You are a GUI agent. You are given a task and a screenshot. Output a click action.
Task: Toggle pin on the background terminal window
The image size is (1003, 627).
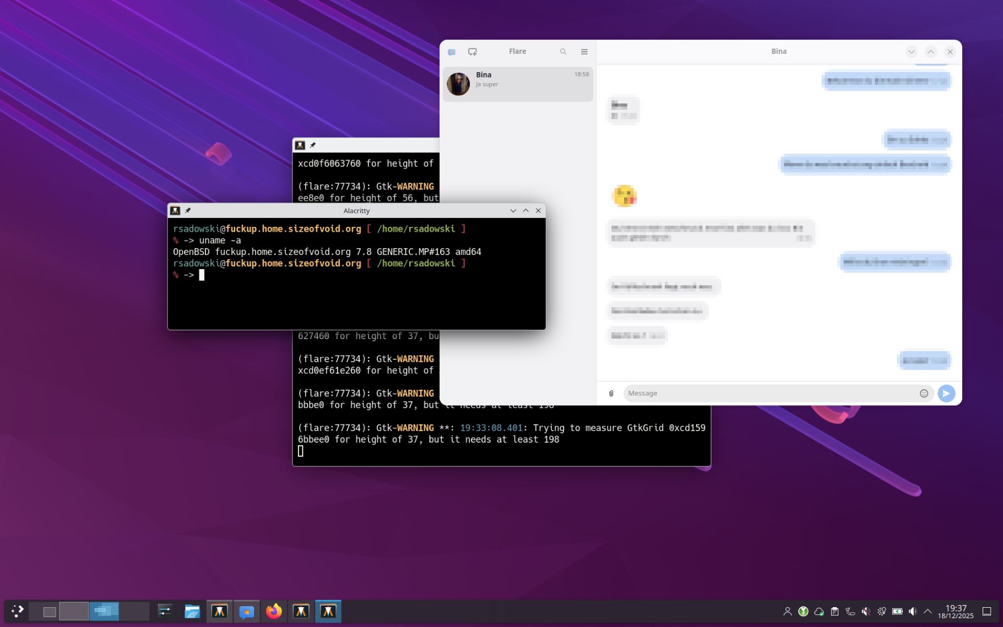click(x=313, y=145)
